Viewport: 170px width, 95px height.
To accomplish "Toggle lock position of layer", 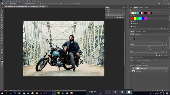I will pyautogui.click(x=137, y=65).
